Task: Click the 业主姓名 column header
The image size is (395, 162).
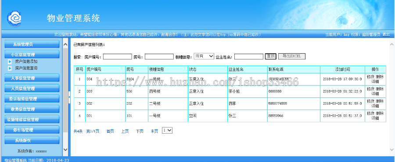Action: pos(248,69)
